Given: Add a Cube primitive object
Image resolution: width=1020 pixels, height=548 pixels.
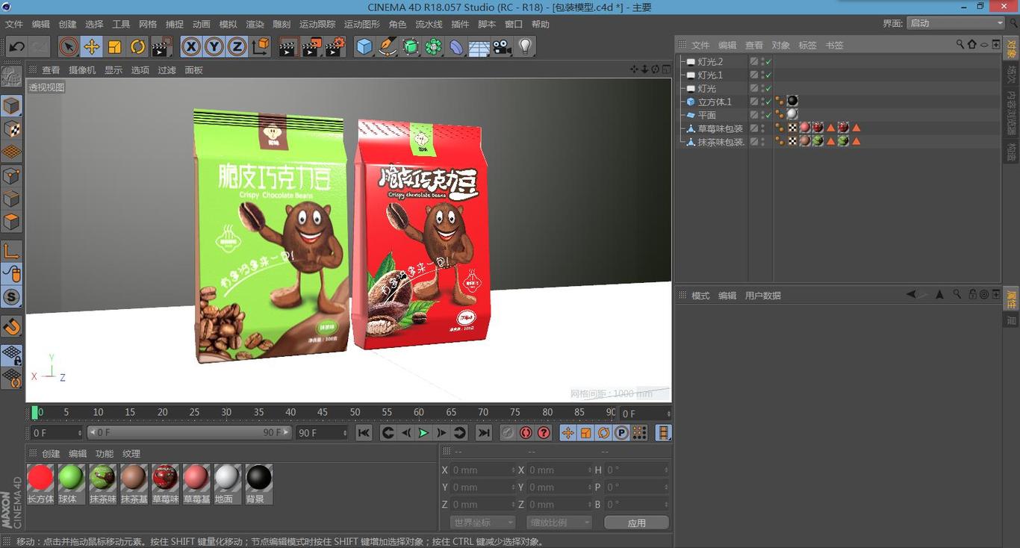Looking at the screenshot, I should [x=364, y=47].
